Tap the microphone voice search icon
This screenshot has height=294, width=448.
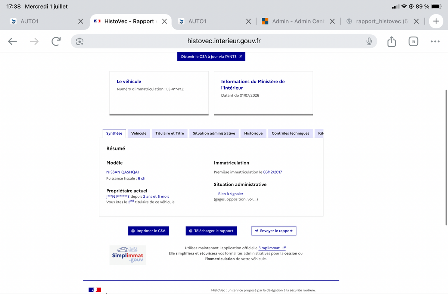coord(369,41)
